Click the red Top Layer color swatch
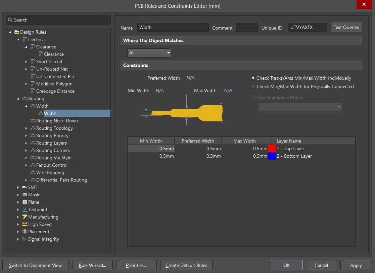Image resolution: width=375 pixels, height=273 pixels. [x=272, y=149]
